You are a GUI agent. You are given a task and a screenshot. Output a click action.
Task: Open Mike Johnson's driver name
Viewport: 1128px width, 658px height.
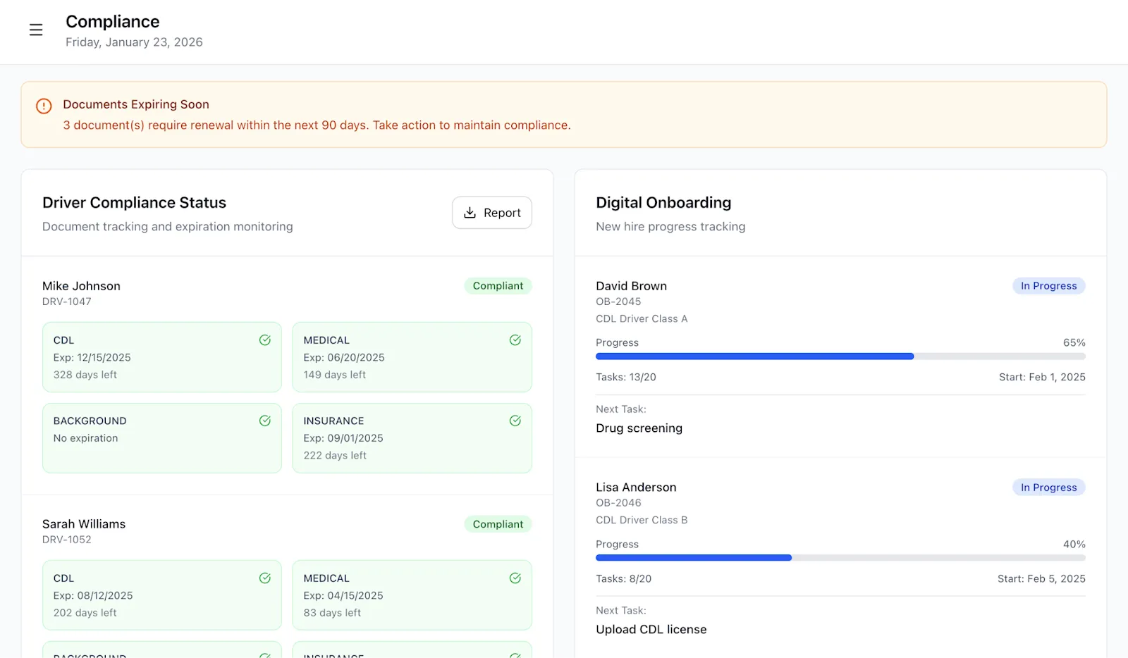point(81,286)
